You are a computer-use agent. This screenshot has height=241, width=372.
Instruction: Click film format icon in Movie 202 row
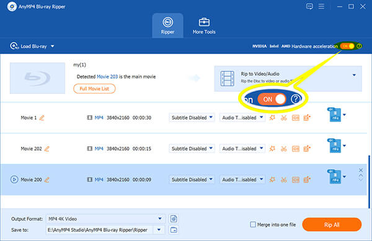tap(89, 149)
